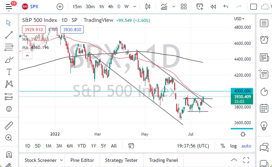
Task: Toggle log scale on price axis
Action: (x=233, y=146)
